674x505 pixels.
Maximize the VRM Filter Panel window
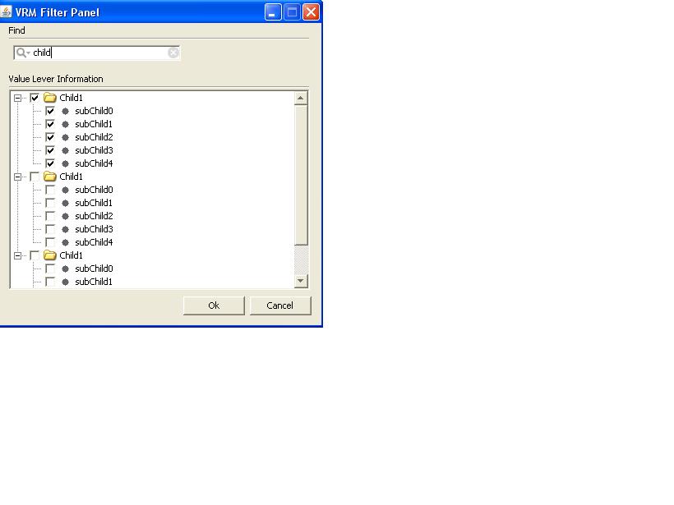point(292,12)
